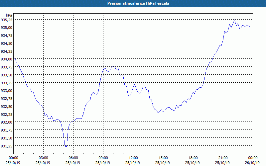Screen dimensions: 266x166
Task: Click the pressure minimum dip after 05:00
Action: point(66,146)
